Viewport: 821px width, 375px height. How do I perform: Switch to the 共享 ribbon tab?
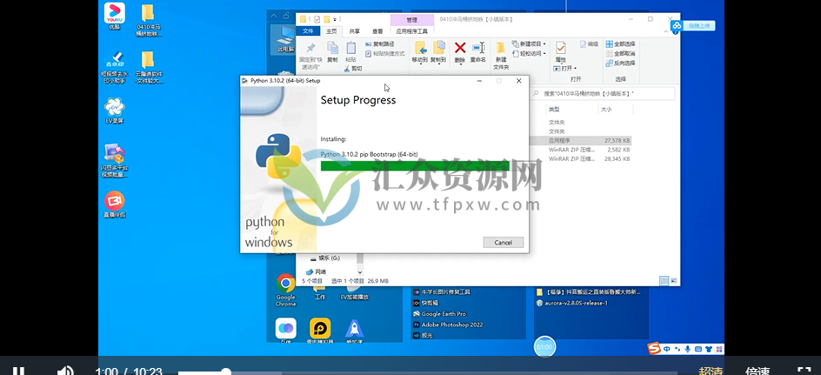coord(355,30)
